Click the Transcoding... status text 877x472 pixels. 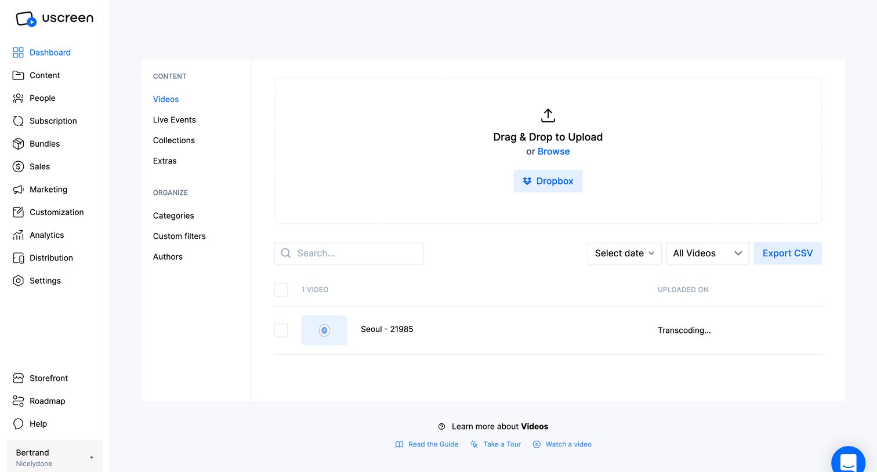[x=684, y=331]
